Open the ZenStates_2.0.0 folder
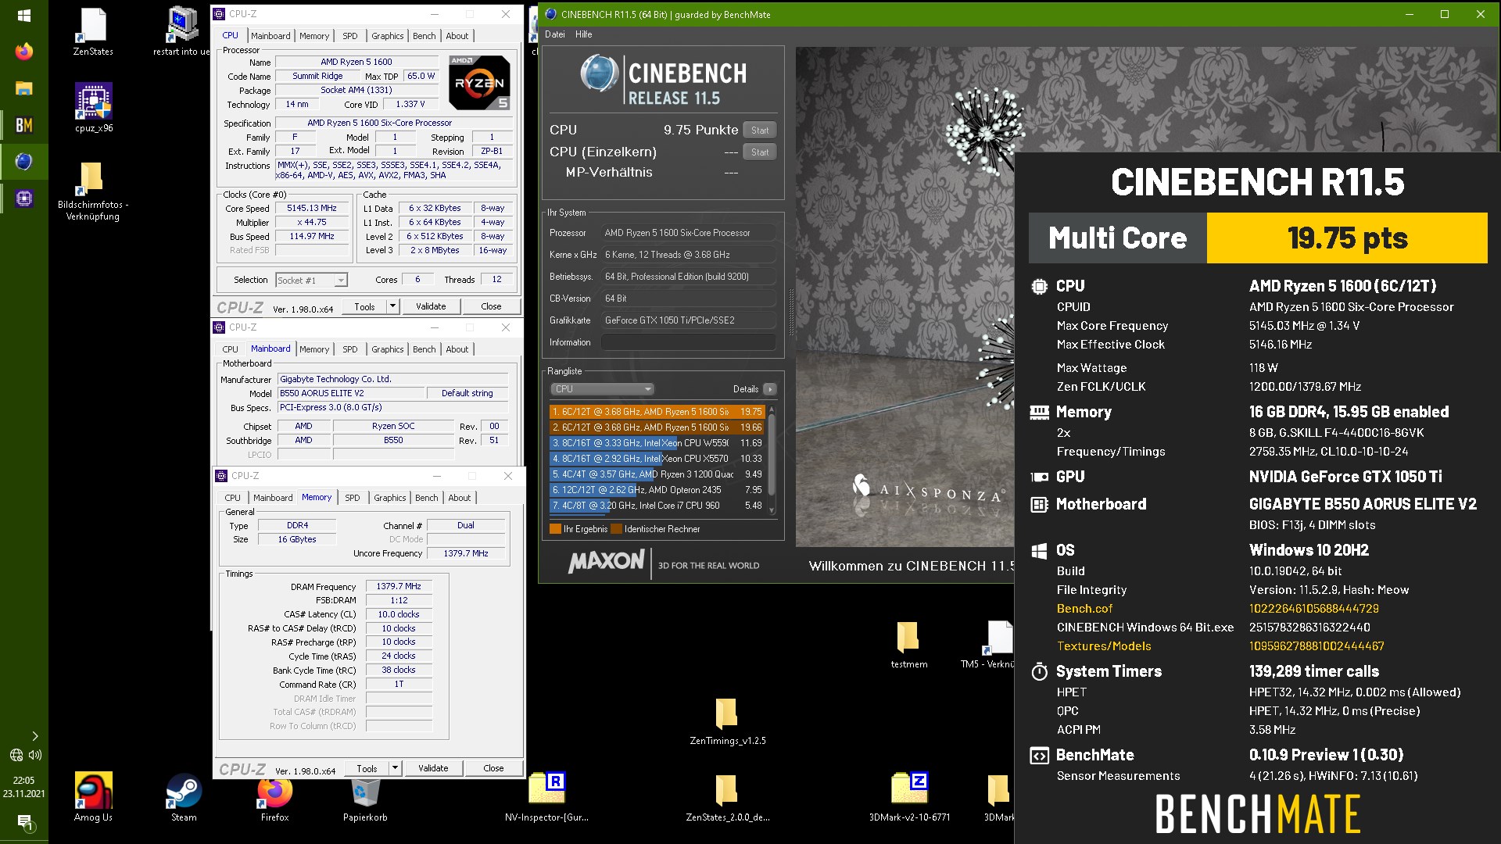 727,797
